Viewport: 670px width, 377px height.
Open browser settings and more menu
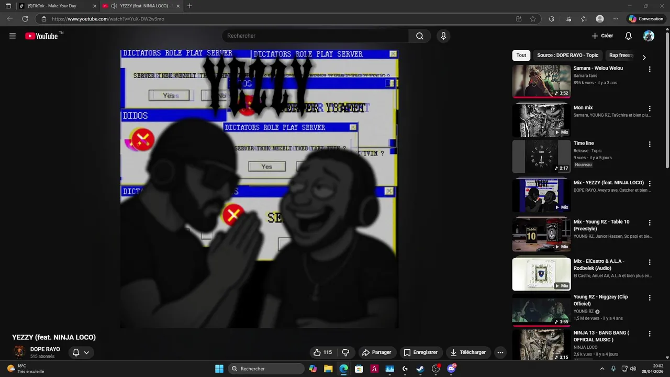(x=616, y=19)
